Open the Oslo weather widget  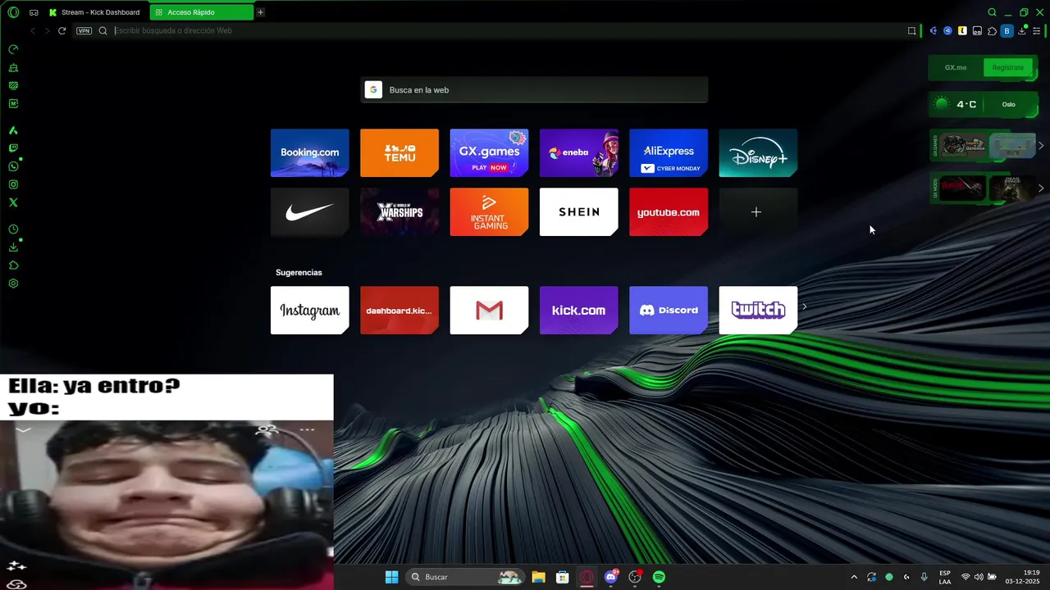982,104
